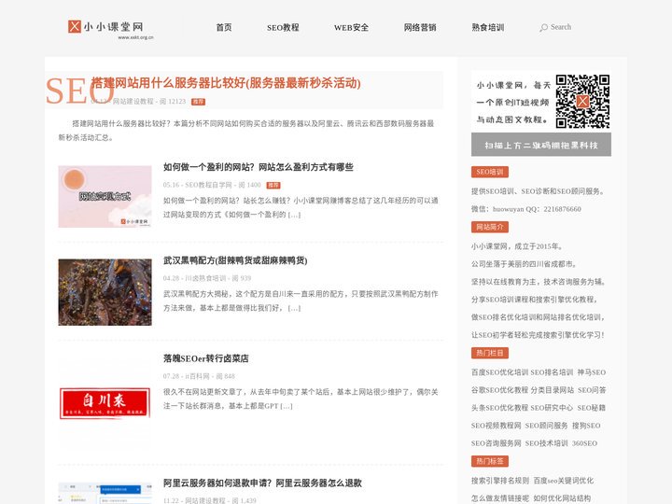Open 360SEO link
Viewport: 672px width, 504px height.
click(584, 443)
